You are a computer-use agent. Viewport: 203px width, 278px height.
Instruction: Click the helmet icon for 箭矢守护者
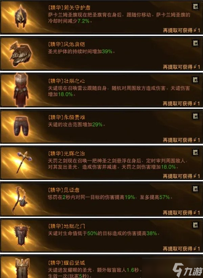21,16
